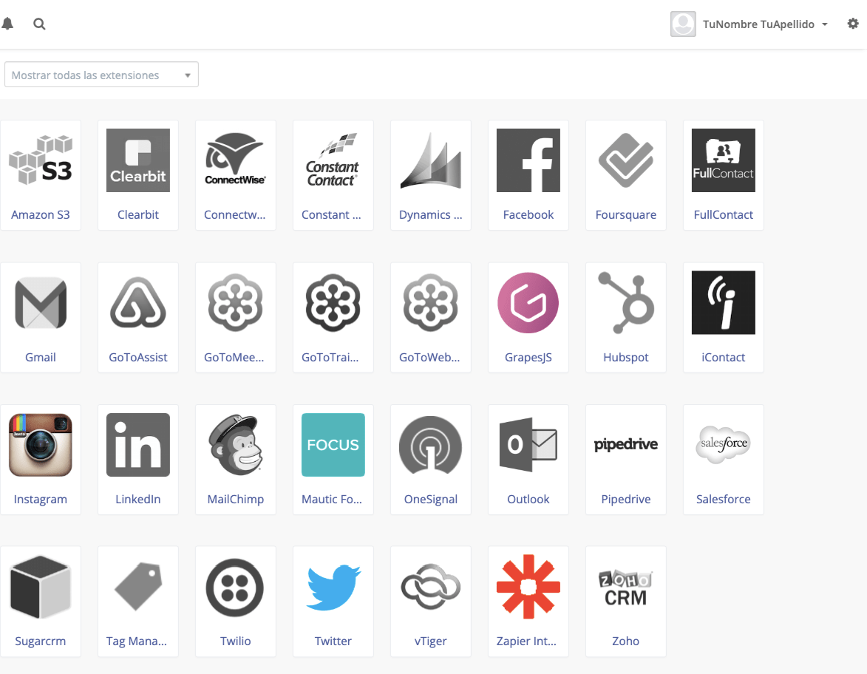Open the Salesforce cloud logo
Screen dimensions: 867x674
[723, 445]
